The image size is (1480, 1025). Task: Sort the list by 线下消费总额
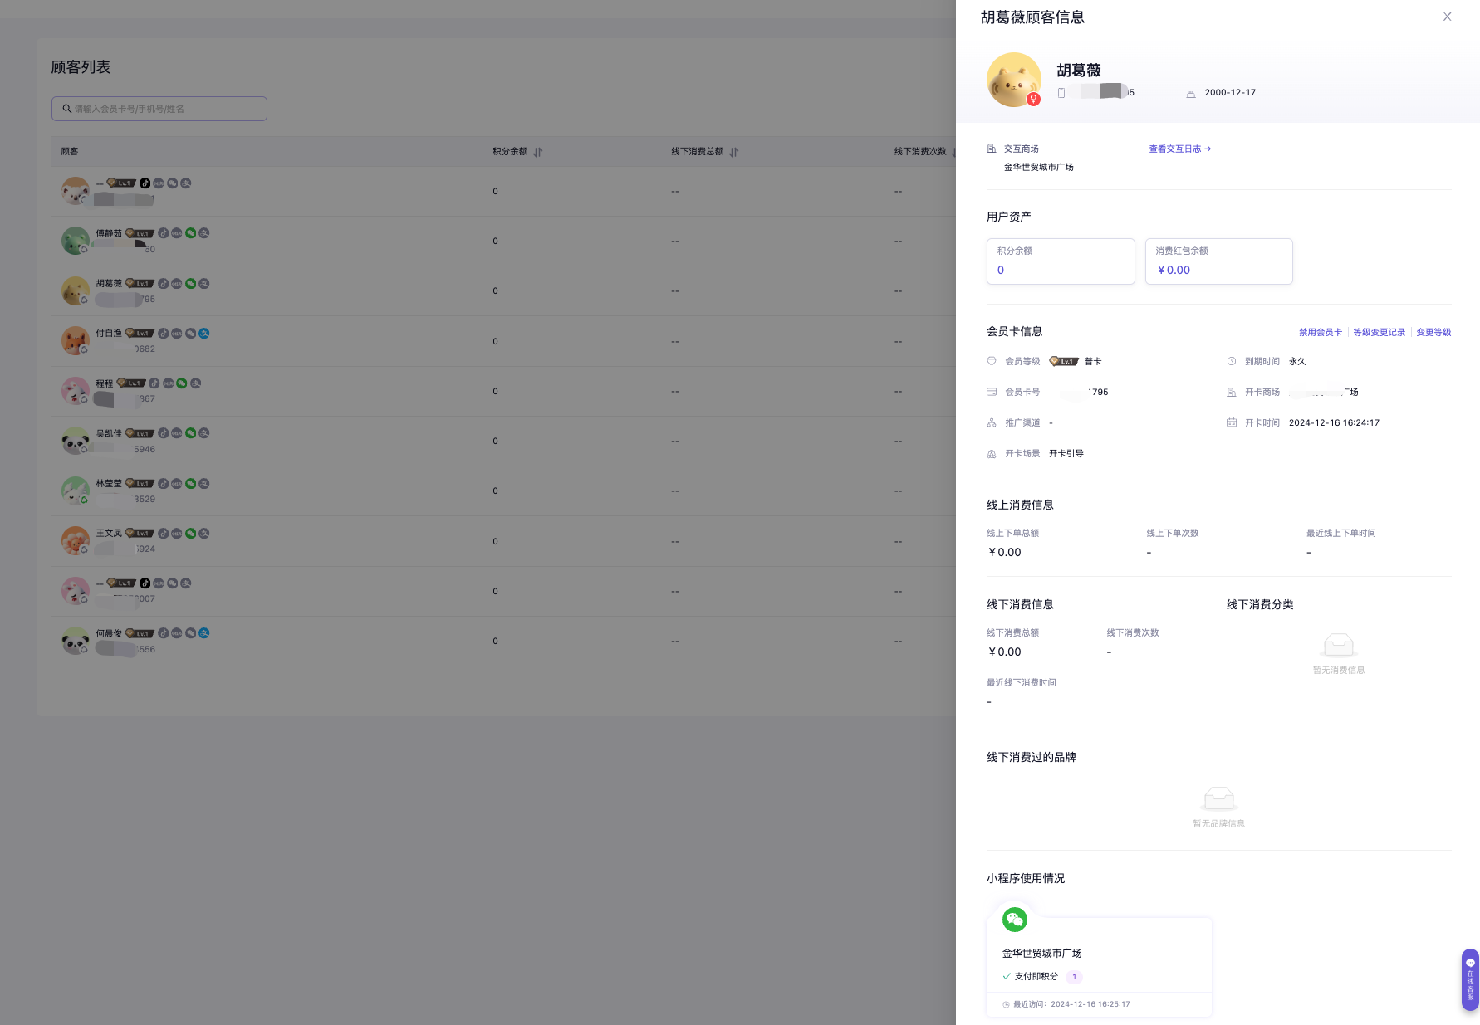(734, 152)
